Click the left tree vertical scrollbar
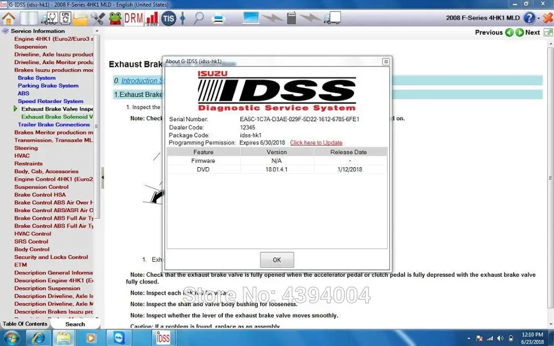The width and height of the screenshot is (554, 346). coord(97,126)
